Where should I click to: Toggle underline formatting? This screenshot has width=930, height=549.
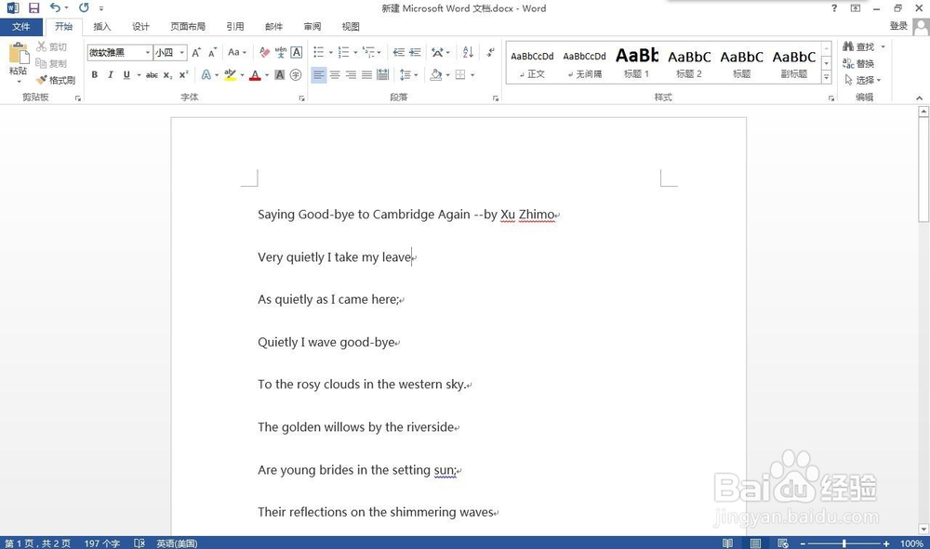[126, 74]
